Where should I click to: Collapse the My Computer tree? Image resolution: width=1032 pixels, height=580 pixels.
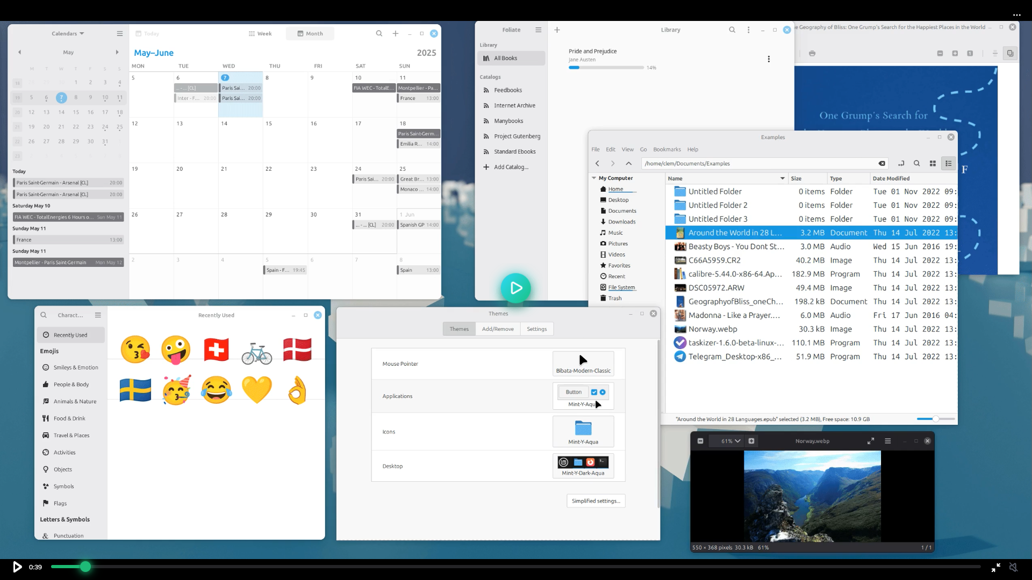[x=594, y=178]
